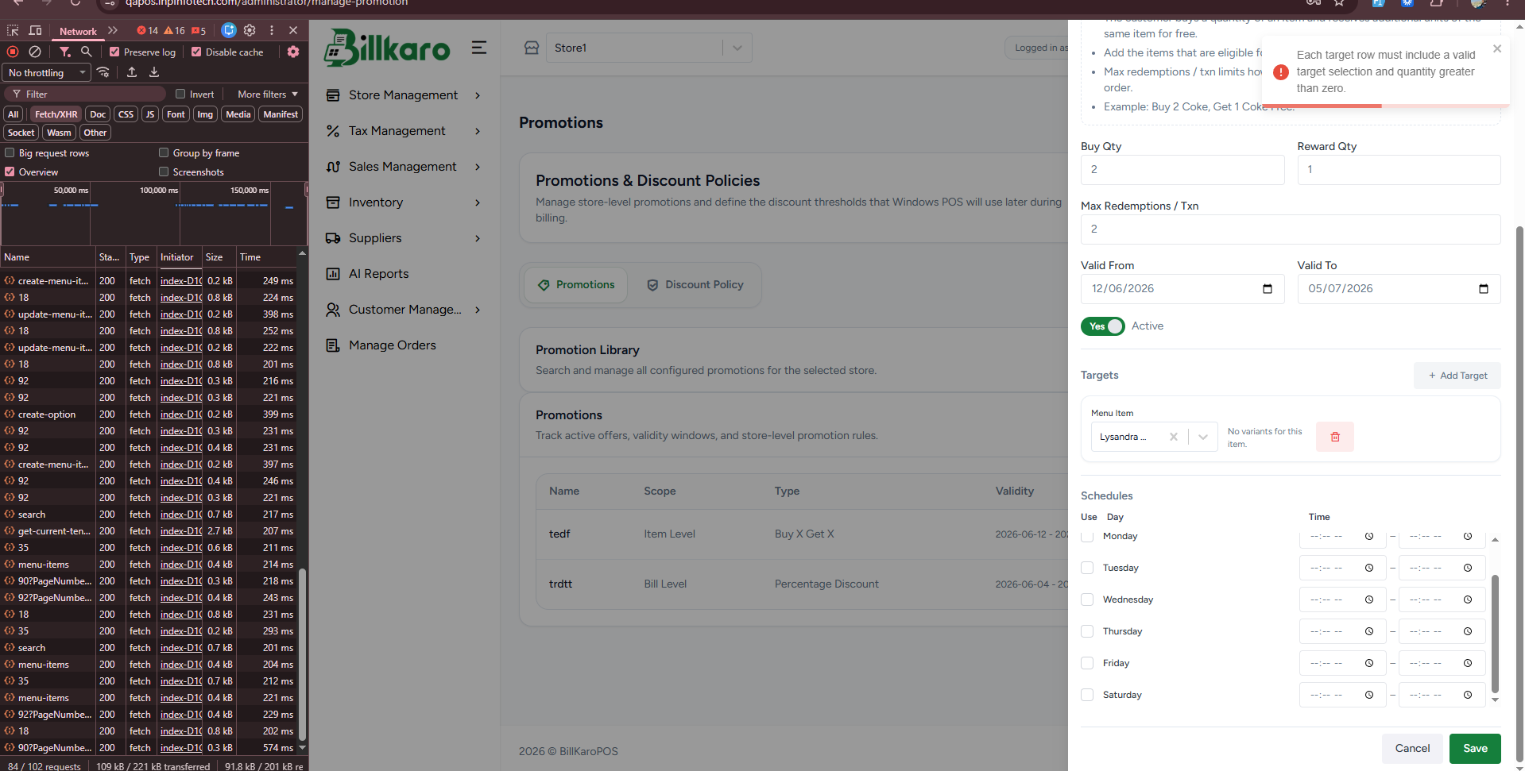This screenshot has width=1525, height=771.
Task: Delete the Lysandra target row
Action: tap(1335, 437)
